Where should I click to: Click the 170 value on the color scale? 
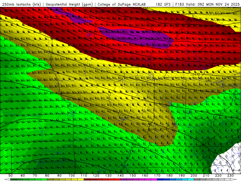pyautogui.click(x=157, y=176)
